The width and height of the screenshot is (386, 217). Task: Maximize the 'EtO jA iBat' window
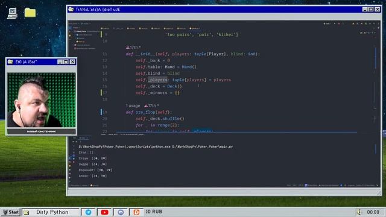coord(66,61)
